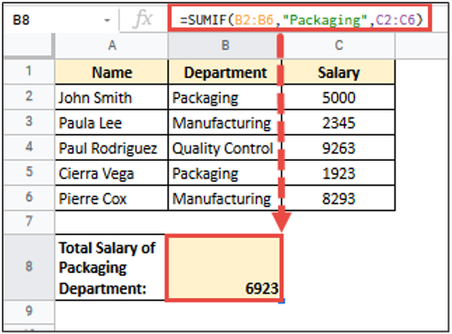Select the cell "Cierra Vega"
This screenshot has height=334, width=452.
pos(112,172)
